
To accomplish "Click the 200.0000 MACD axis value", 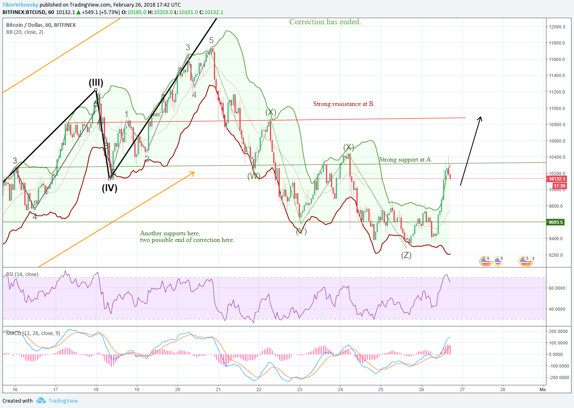I will tap(558, 331).
